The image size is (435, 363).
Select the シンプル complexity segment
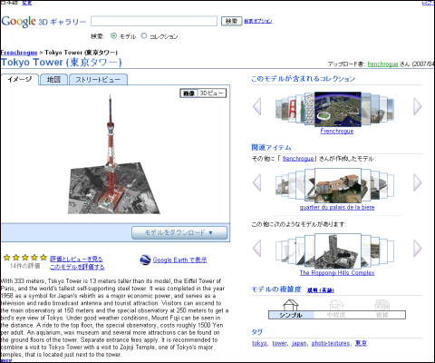click(291, 315)
